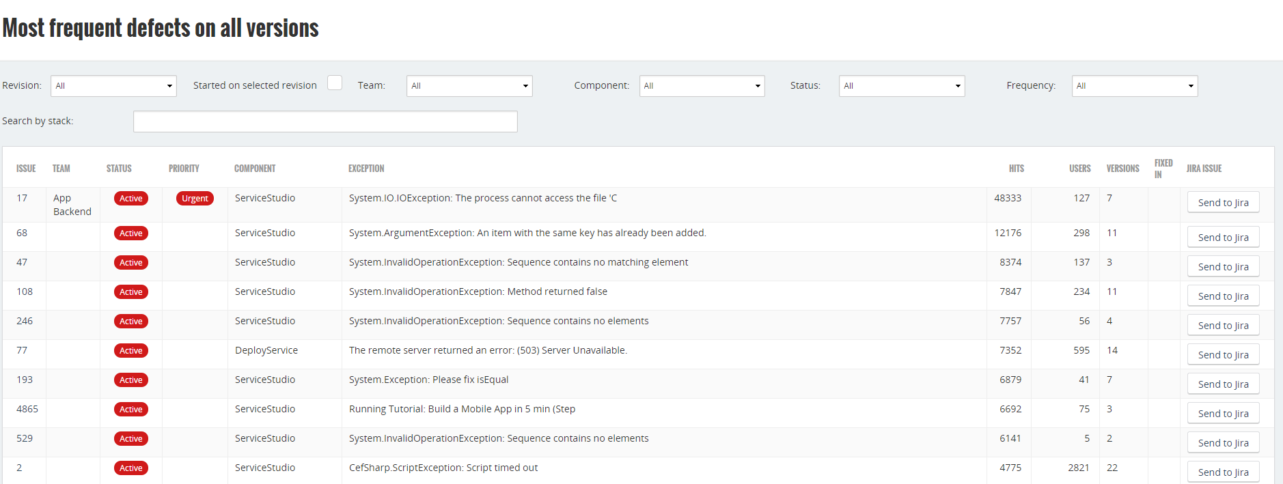
Task: Open issue number 68
Action: [22, 233]
